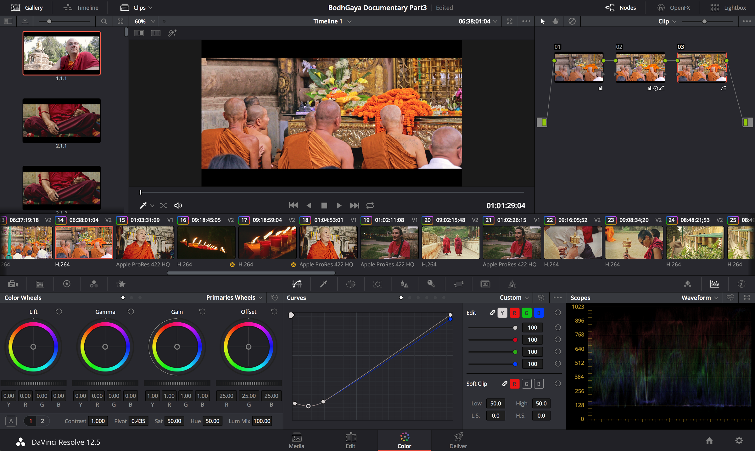The height and width of the screenshot is (451, 755).
Task: Open the Key palette
Action: point(431,284)
